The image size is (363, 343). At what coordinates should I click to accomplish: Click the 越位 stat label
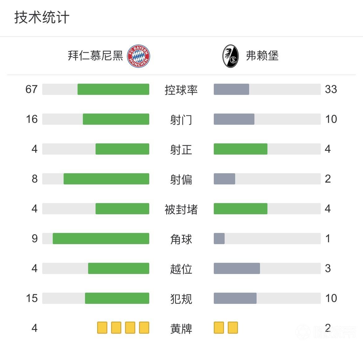(x=181, y=269)
